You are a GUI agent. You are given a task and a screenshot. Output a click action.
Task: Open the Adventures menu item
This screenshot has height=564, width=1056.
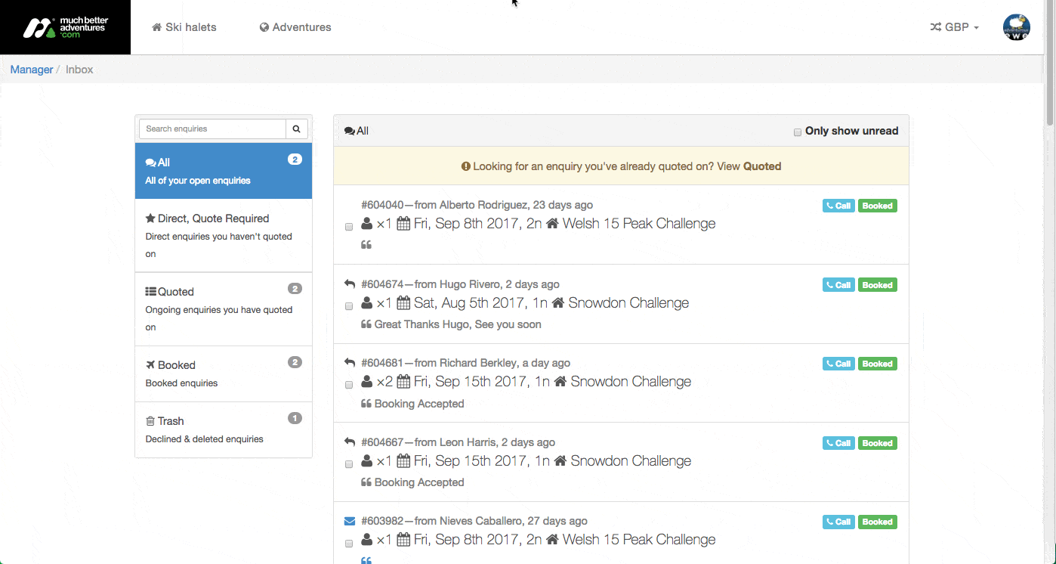(295, 27)
